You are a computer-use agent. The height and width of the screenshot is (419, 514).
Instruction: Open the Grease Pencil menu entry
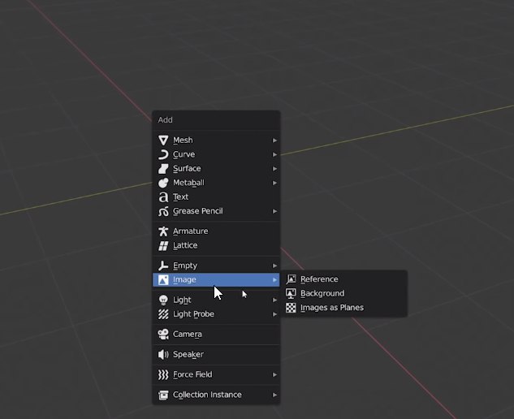click(216, 211)
